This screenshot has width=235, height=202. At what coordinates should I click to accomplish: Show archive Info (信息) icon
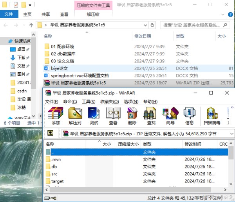(x=190, y=116)
